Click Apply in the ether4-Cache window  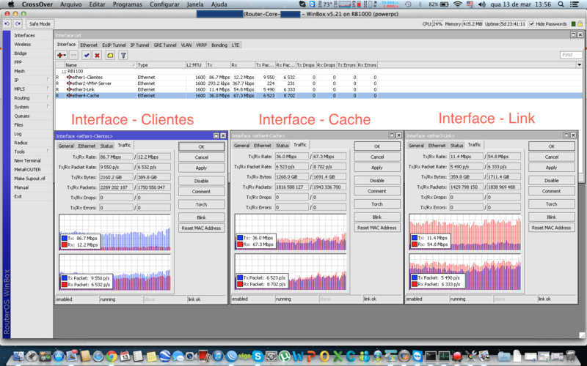tap(377, 168)
